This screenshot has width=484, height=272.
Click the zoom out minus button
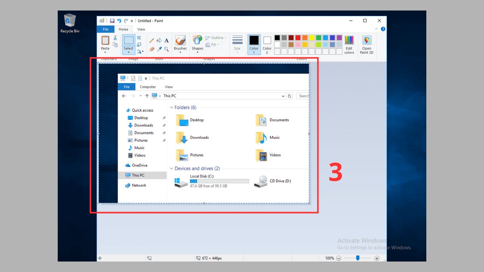click(x=339, y=258)
